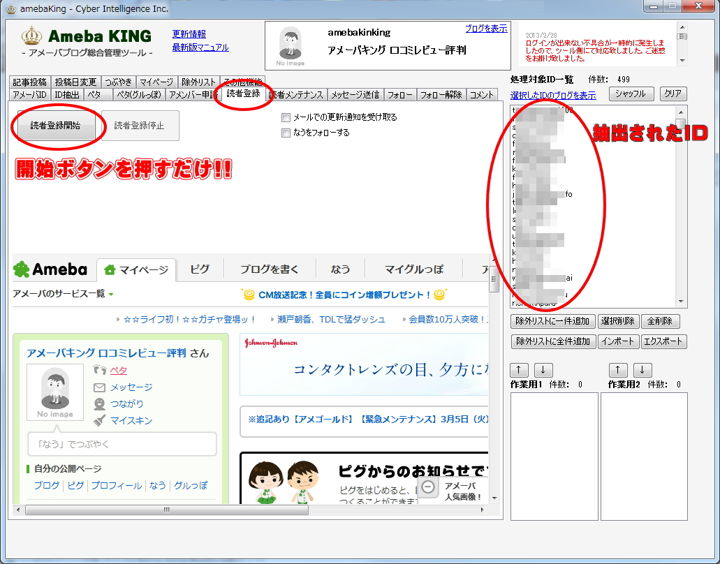Image resolution: width=720 pixels, height=564 pixels.
Task: Click the シャッフル button
Action: 631,94
